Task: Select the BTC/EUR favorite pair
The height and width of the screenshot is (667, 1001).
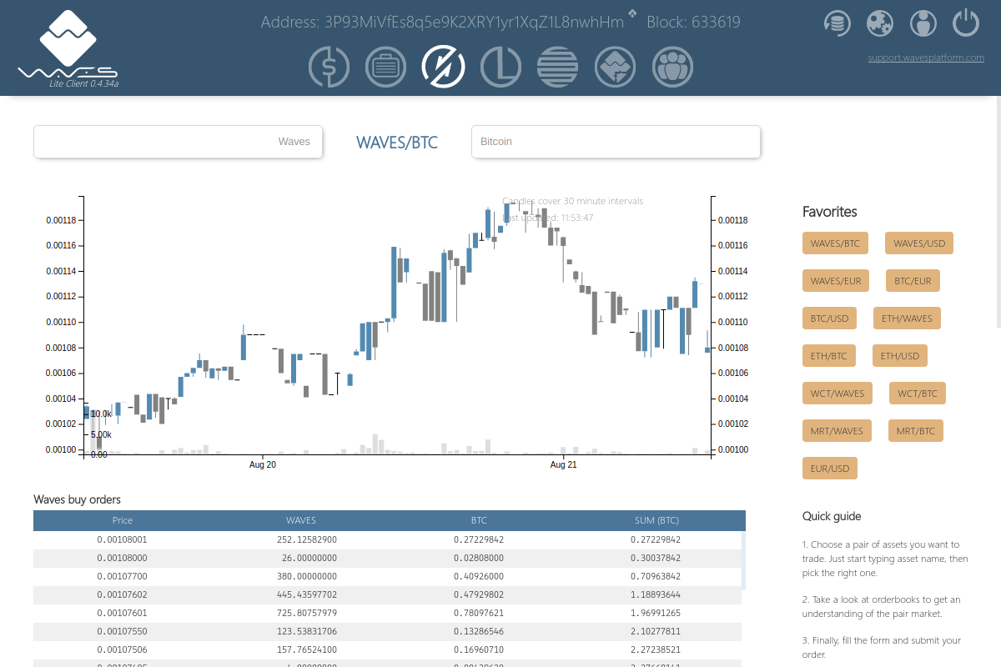Action: [x=913, y=281]
